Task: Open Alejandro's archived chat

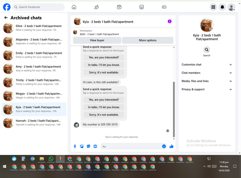Action: [34, 41]
